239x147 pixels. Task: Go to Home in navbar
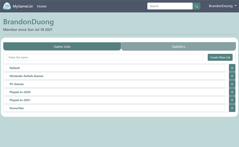42,6
